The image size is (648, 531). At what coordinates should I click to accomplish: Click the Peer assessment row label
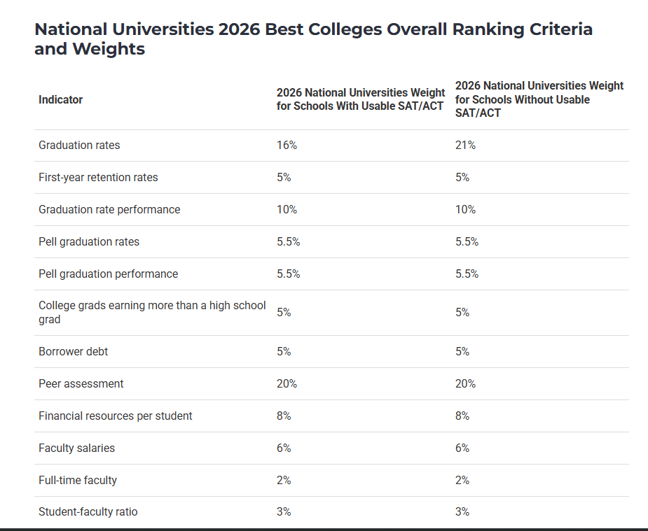click(81, 384)
